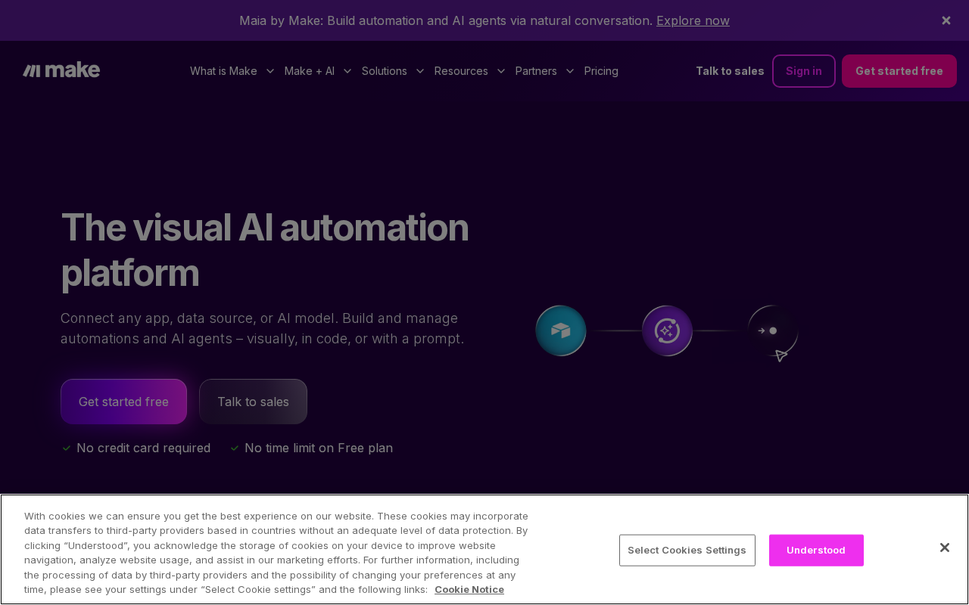969x605 pixels.
Task: Open the Solutions menu
Action: coord(384,71)
